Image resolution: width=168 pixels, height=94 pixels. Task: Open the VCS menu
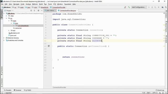click(55, 4)
